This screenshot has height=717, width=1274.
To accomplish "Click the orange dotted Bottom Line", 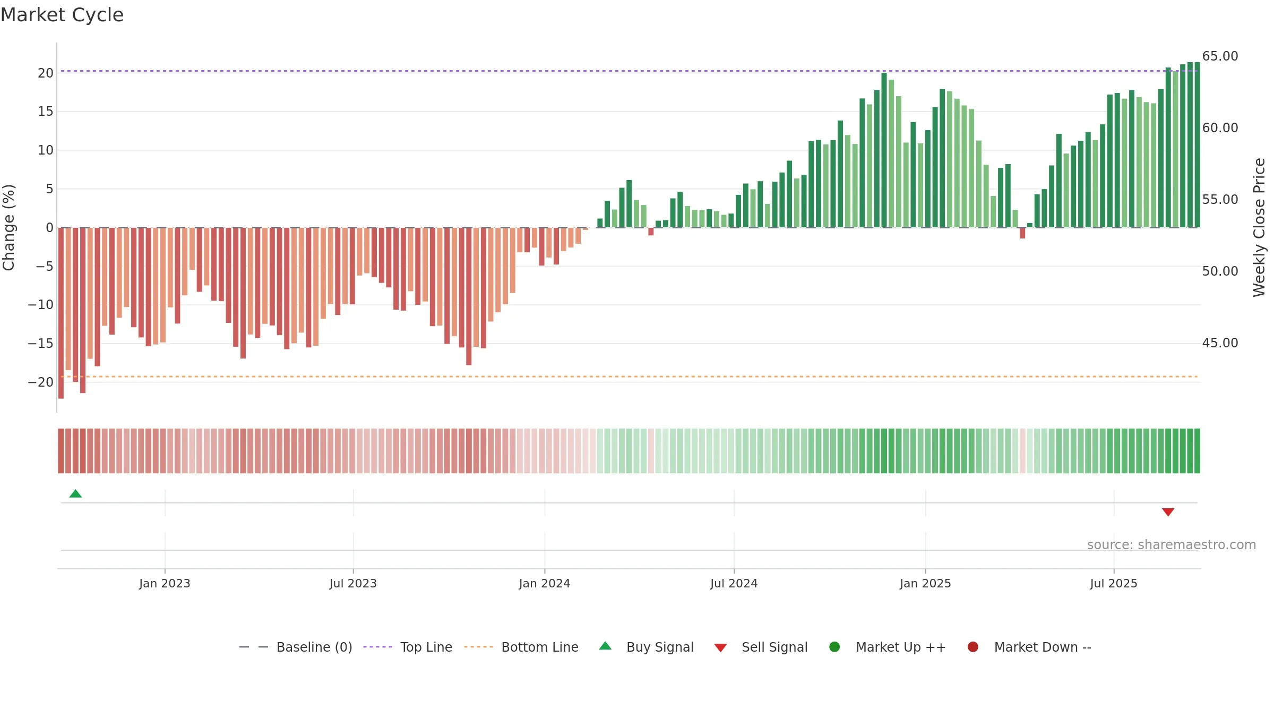I will [629, 377].
